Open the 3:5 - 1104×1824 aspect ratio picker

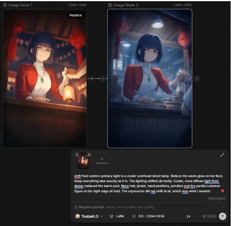coord(148,216)
